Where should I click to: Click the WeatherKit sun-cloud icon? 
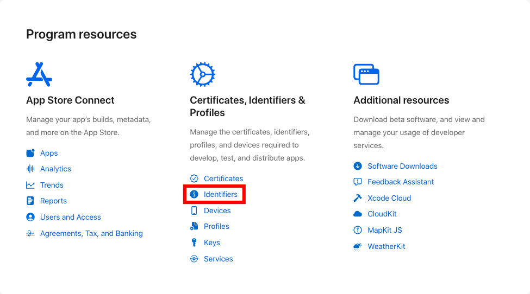coord(358,246)
